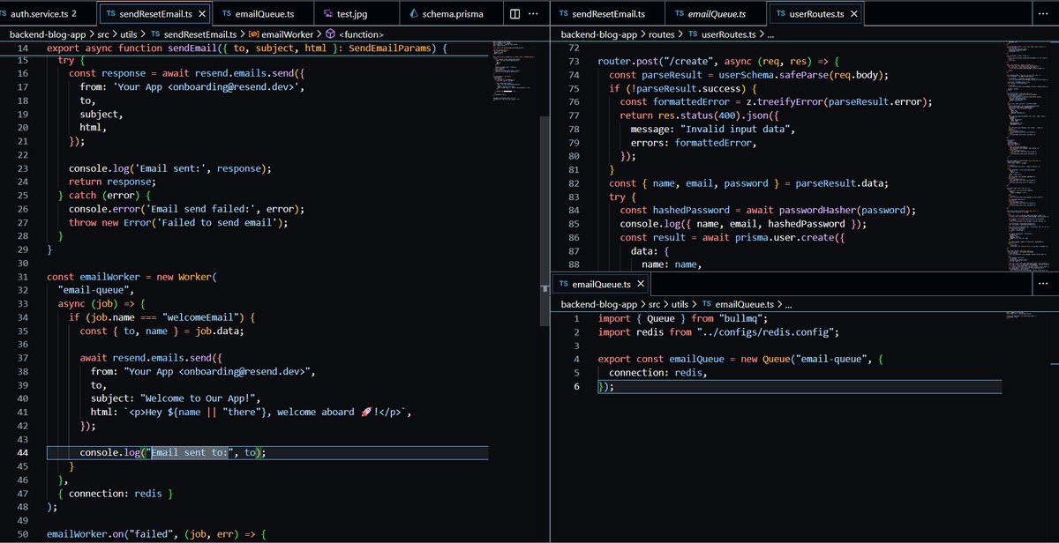Select italic emailQueue.ts preview tab, top-right group
1059x543 pixels.
715,15
